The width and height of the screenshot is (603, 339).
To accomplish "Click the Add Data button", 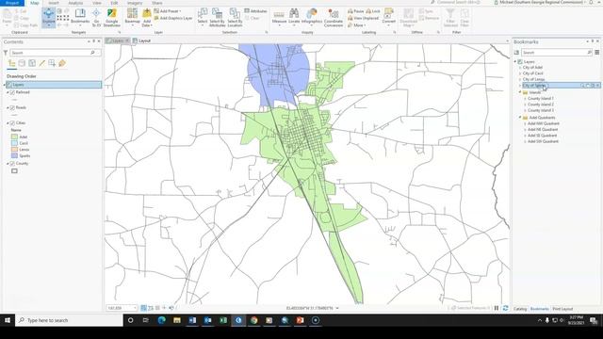I will click(147, 17).
